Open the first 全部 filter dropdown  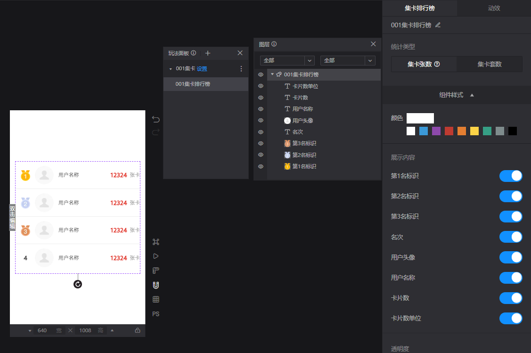point(287,61)
